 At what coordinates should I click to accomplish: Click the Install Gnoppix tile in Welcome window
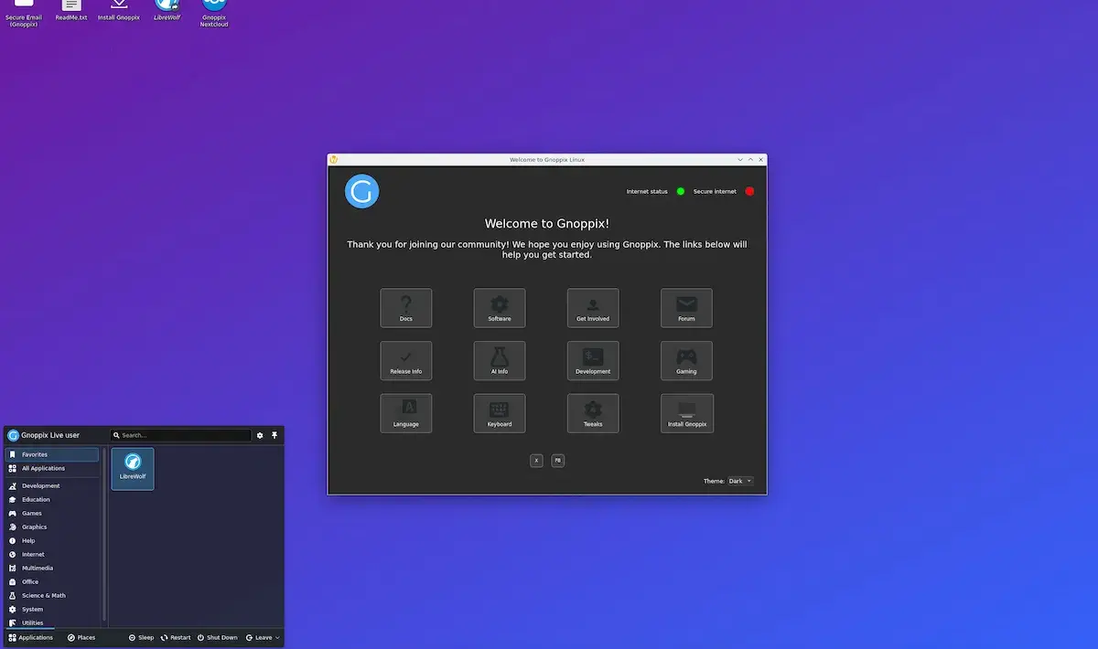pos(686,413)
